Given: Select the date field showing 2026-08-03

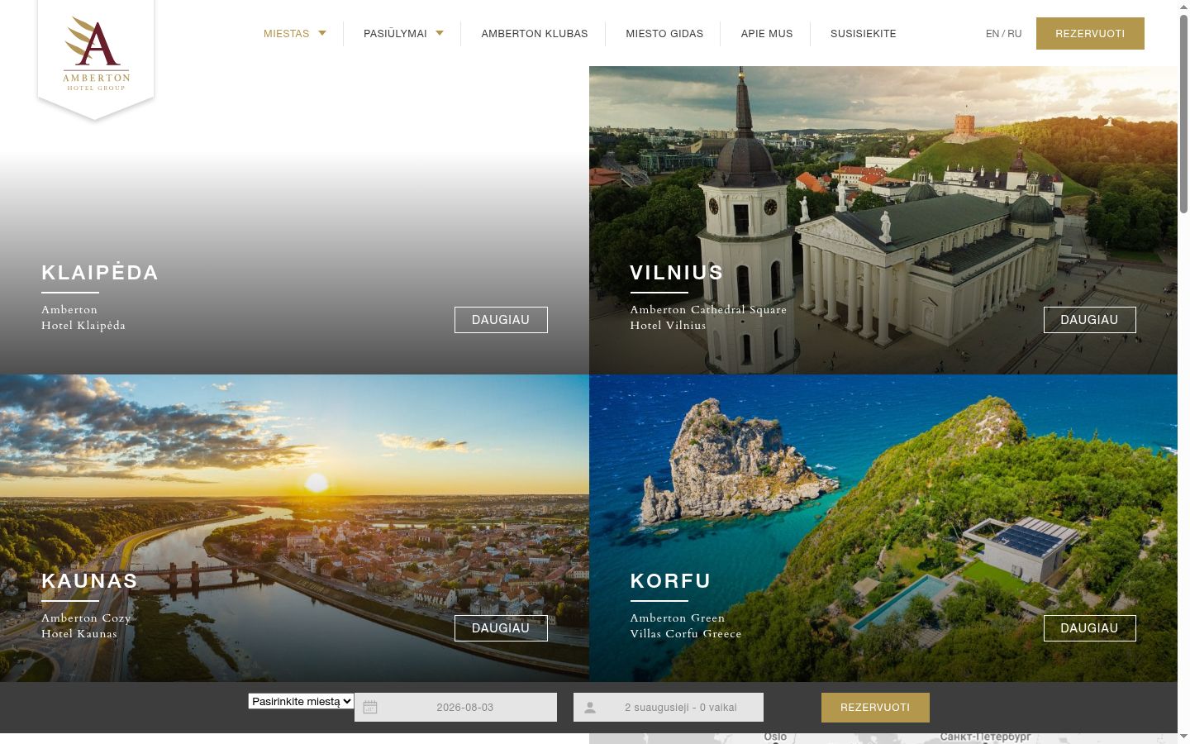Looking at the screenshot, I should pos(455,708).
